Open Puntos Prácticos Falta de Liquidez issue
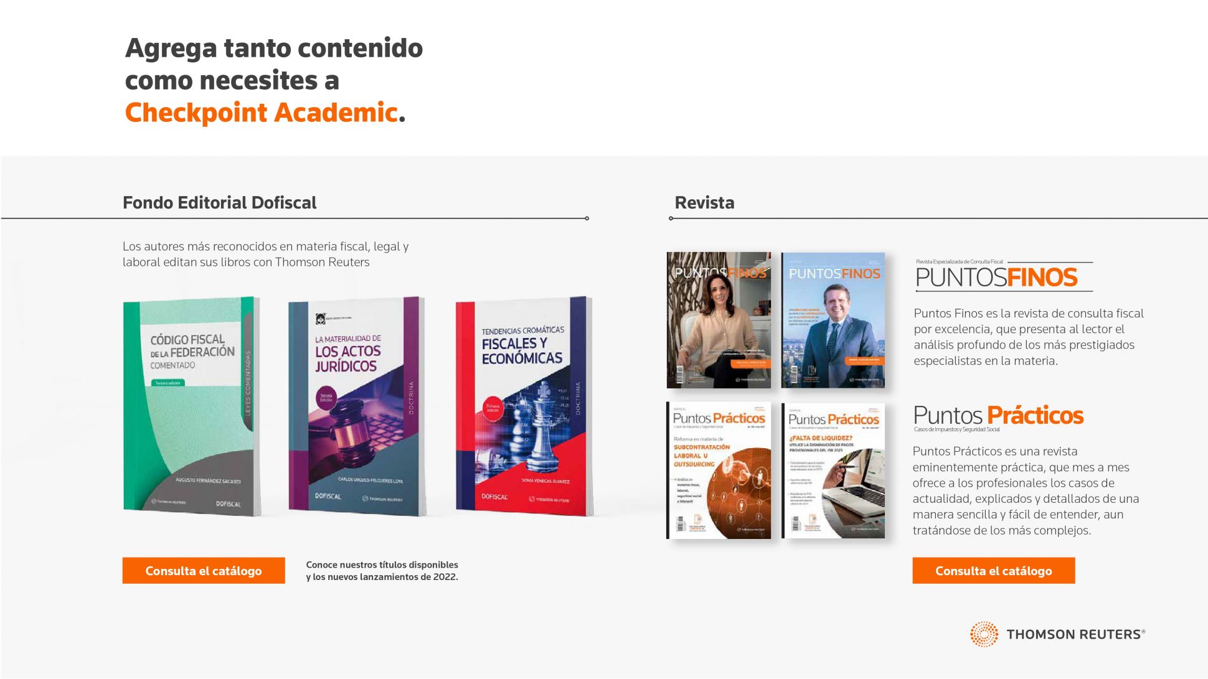The height and width of the screenshot is (679, 1208). pos(833,470)
